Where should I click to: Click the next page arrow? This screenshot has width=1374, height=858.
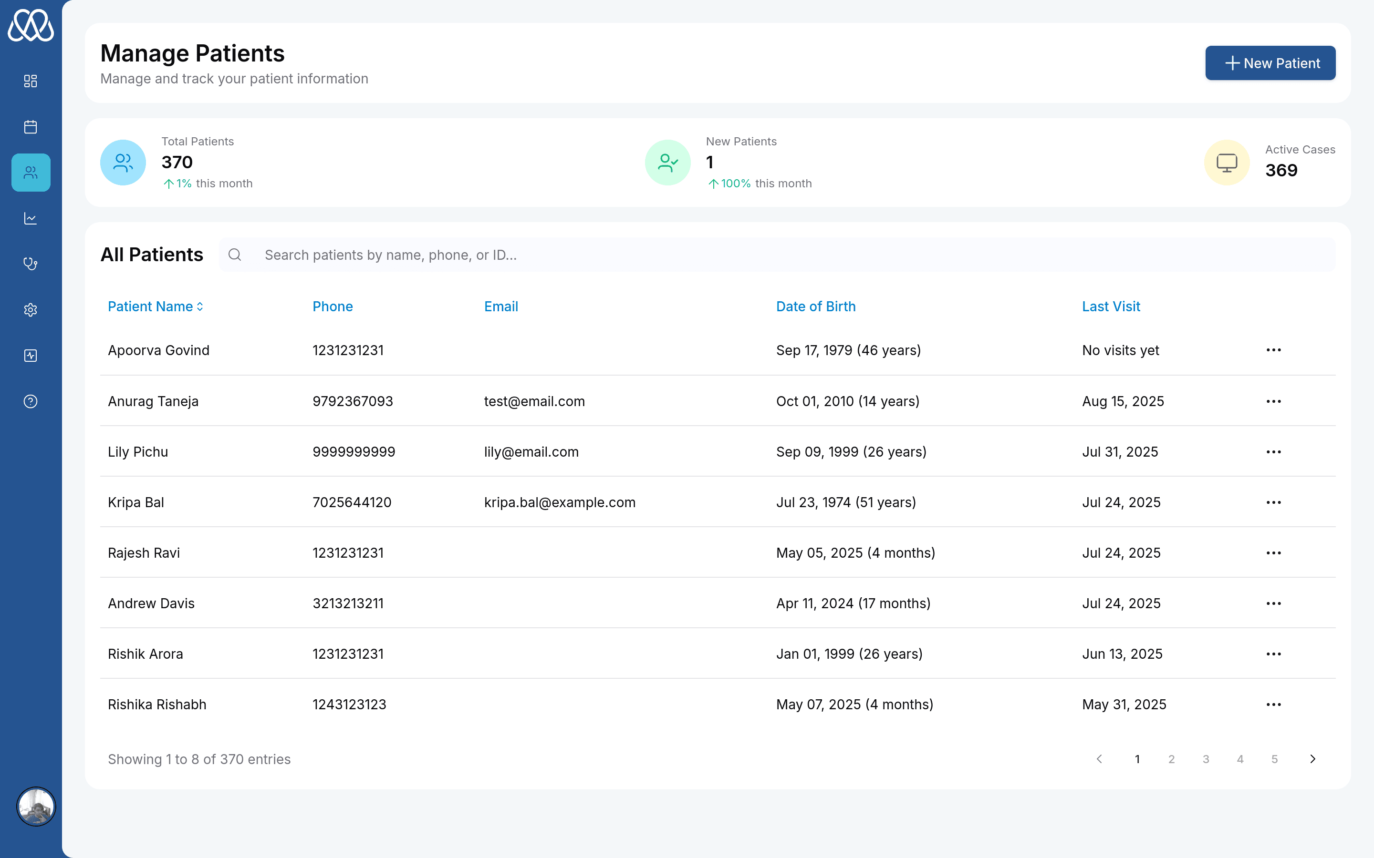click(1312, 759)
